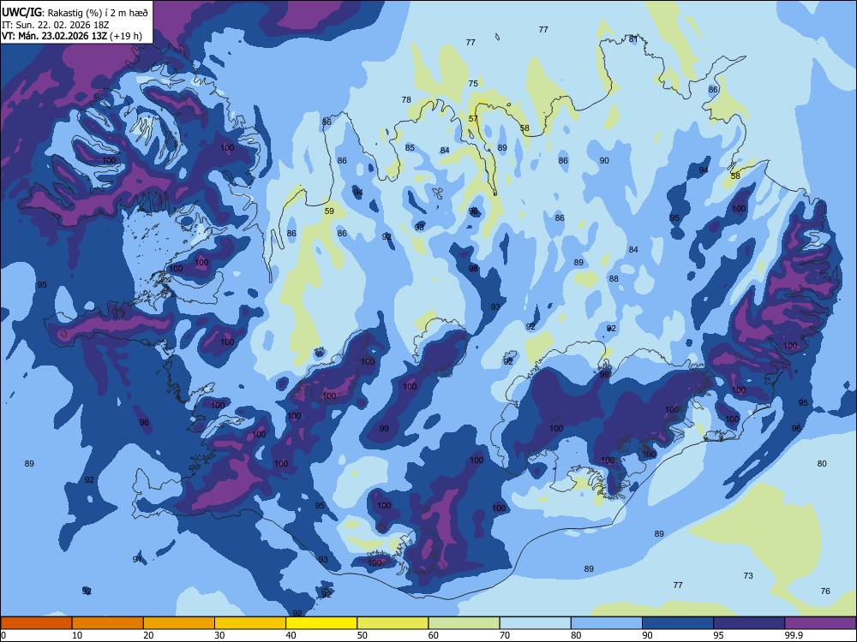Screen dimensions: 857x642
Task: Click the map humidity value '78'
Action: tap(406, 100)
